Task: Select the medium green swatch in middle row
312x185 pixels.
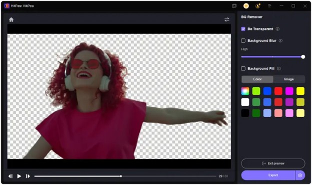Action: point(256,102)
